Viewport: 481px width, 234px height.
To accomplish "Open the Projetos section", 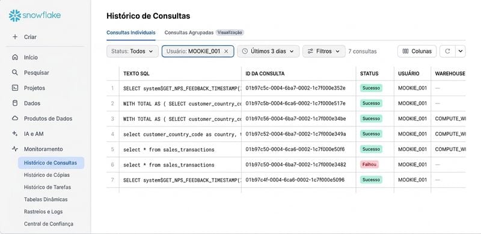I will 34,88.
